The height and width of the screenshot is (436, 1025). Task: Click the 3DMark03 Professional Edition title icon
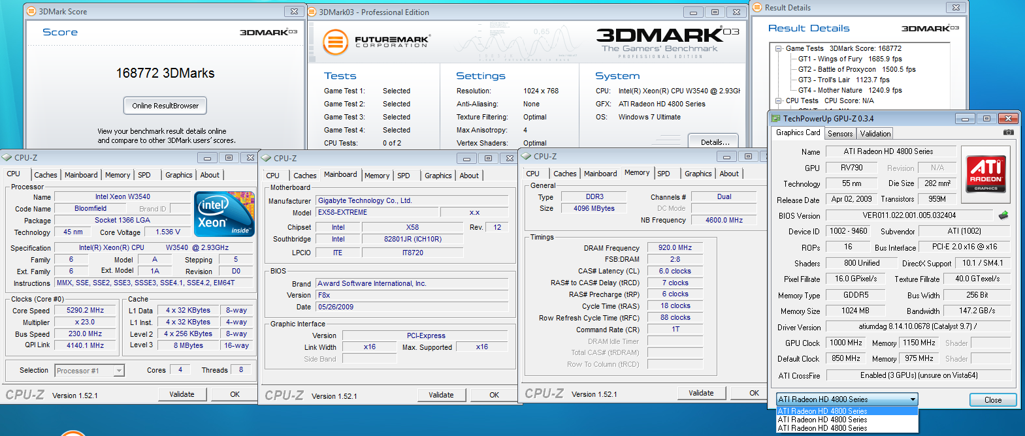pyautogui.click(x=312, y=12)
